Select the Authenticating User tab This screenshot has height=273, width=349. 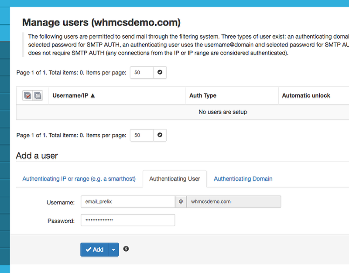click(174, 179)
